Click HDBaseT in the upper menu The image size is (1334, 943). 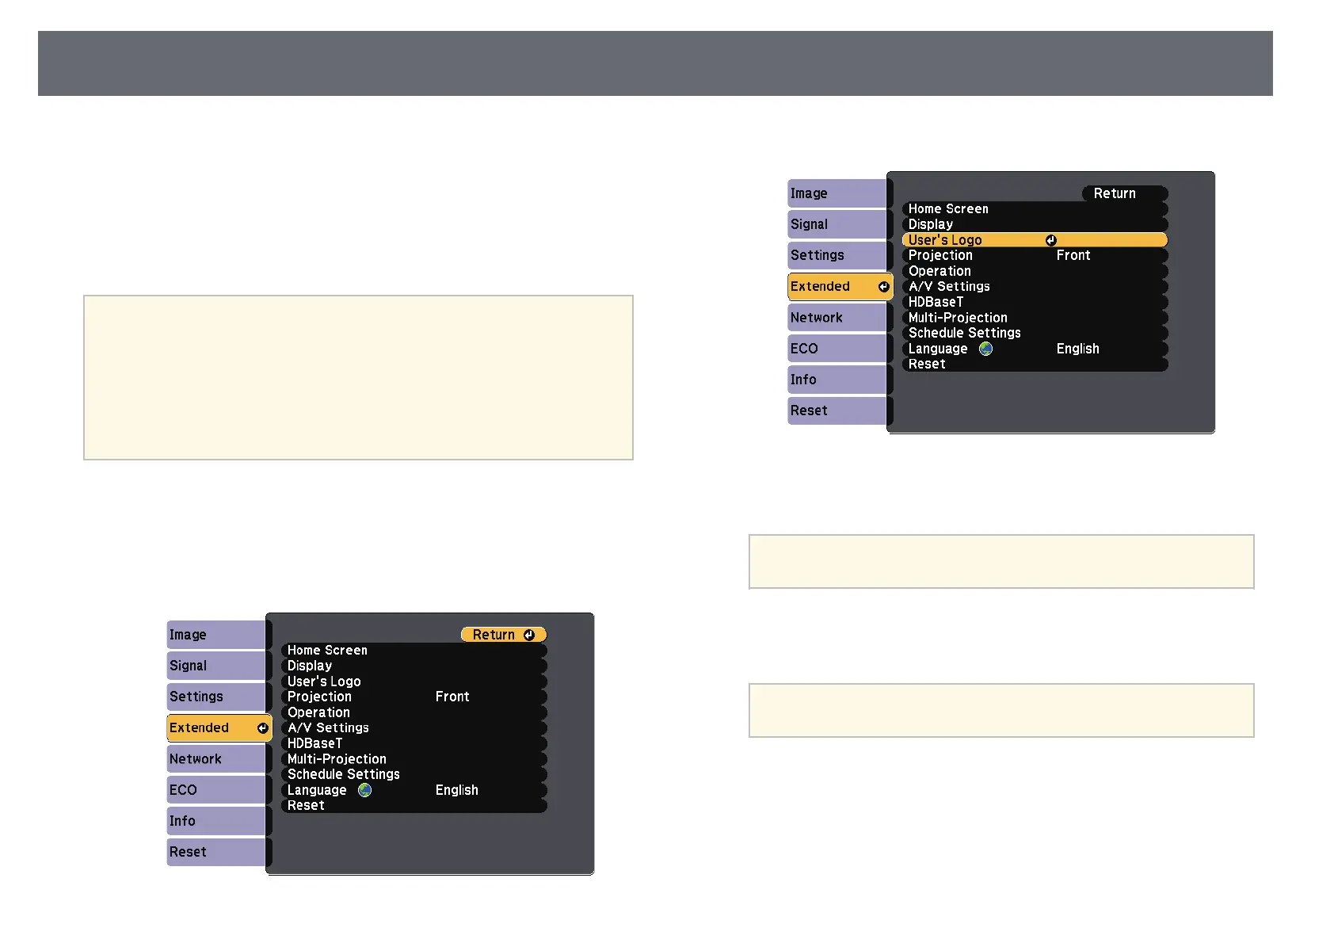[x=936, y=302]
